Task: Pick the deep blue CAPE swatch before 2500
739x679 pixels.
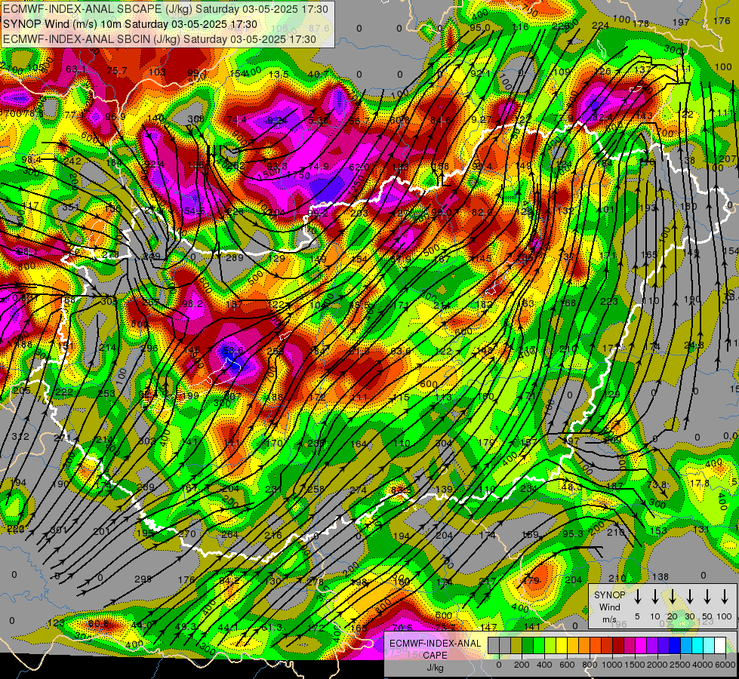Action: coord(676,645)
